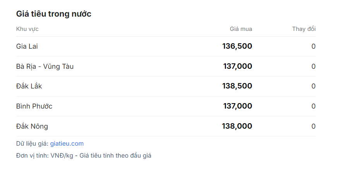Image resolution: width=337 pixels, height=170 pixels.
Task: Click the Đắk Lắk change value 0
Action: 313,86
